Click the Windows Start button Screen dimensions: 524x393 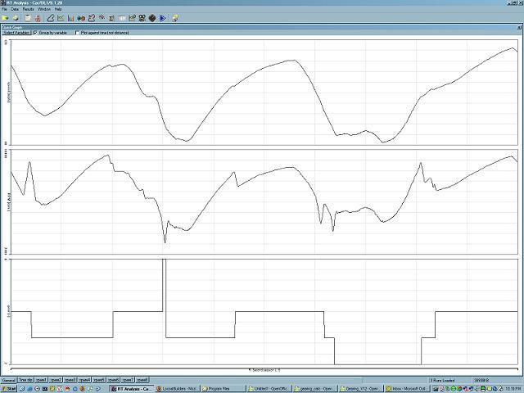pos(9,388)
